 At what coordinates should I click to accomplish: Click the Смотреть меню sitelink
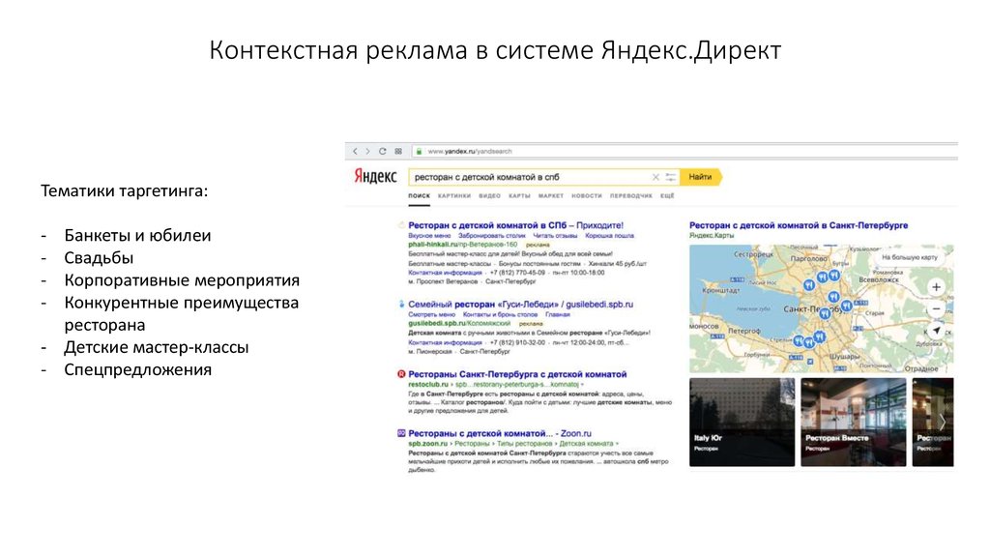pyautogui.click(x=431, y=314)
